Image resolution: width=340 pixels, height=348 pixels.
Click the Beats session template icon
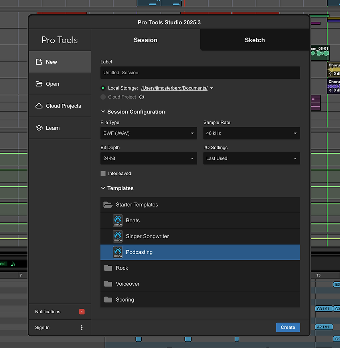(117, 220)
